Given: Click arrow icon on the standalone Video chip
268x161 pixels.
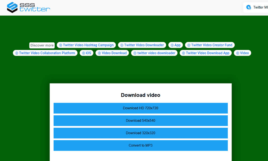Looking at the screenshot, I should 237,53.
